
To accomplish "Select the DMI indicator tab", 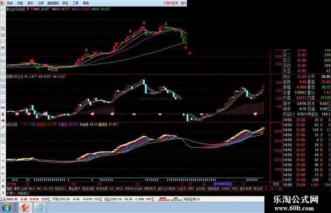I will (39, 189).
